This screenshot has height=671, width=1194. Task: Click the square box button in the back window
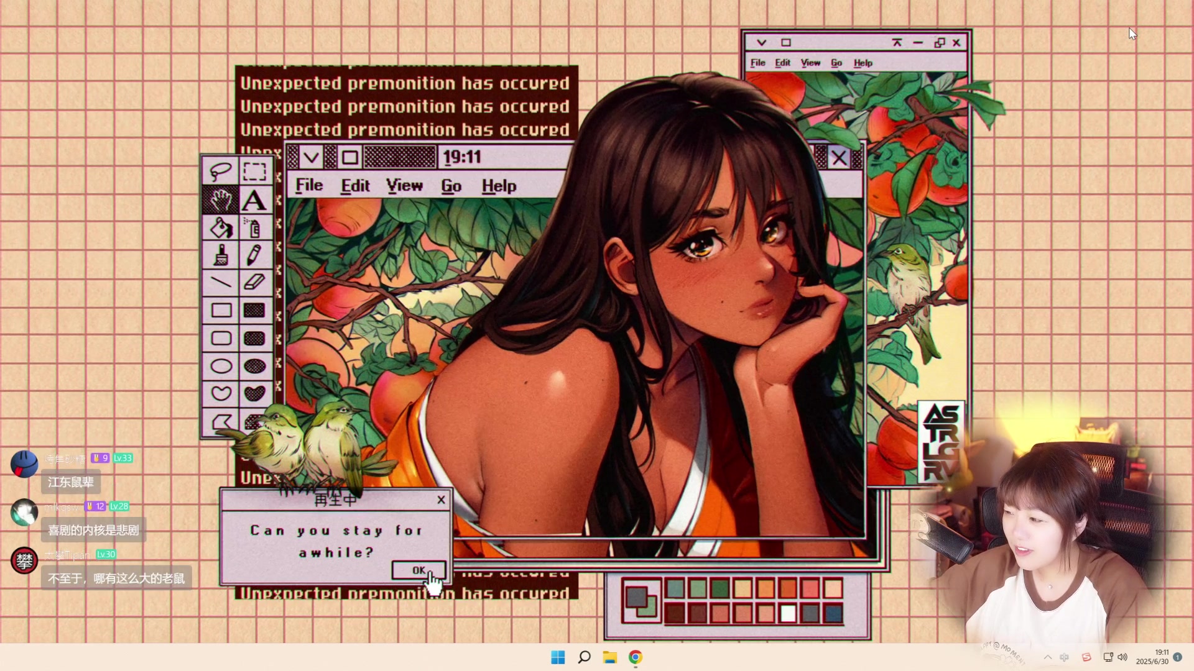click(x=786, y=42)
